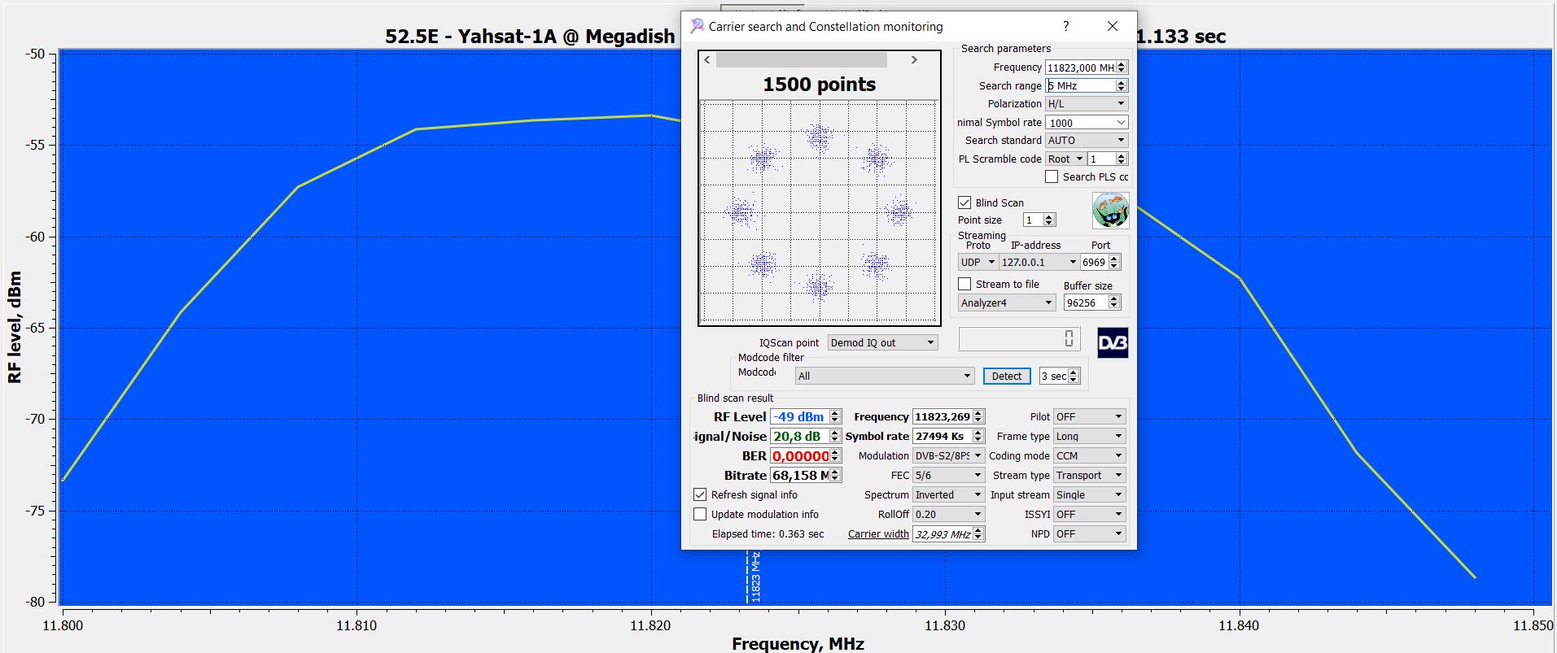Click the Port 6969 field
Screen dimensions: 1557x653
[x=1100, y=262]
